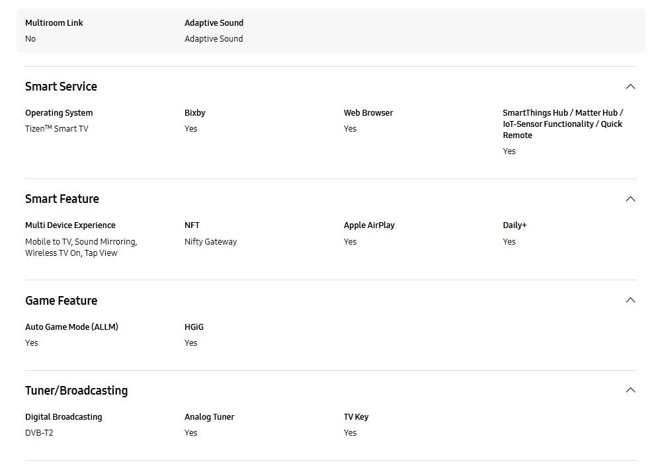Click the Multi Device Experience label
Viewport: 656px width, 468px height.
(x=70, y=225)
